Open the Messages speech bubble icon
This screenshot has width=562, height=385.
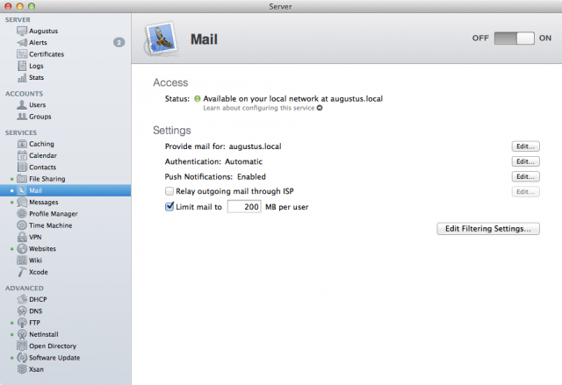[22, 203]
